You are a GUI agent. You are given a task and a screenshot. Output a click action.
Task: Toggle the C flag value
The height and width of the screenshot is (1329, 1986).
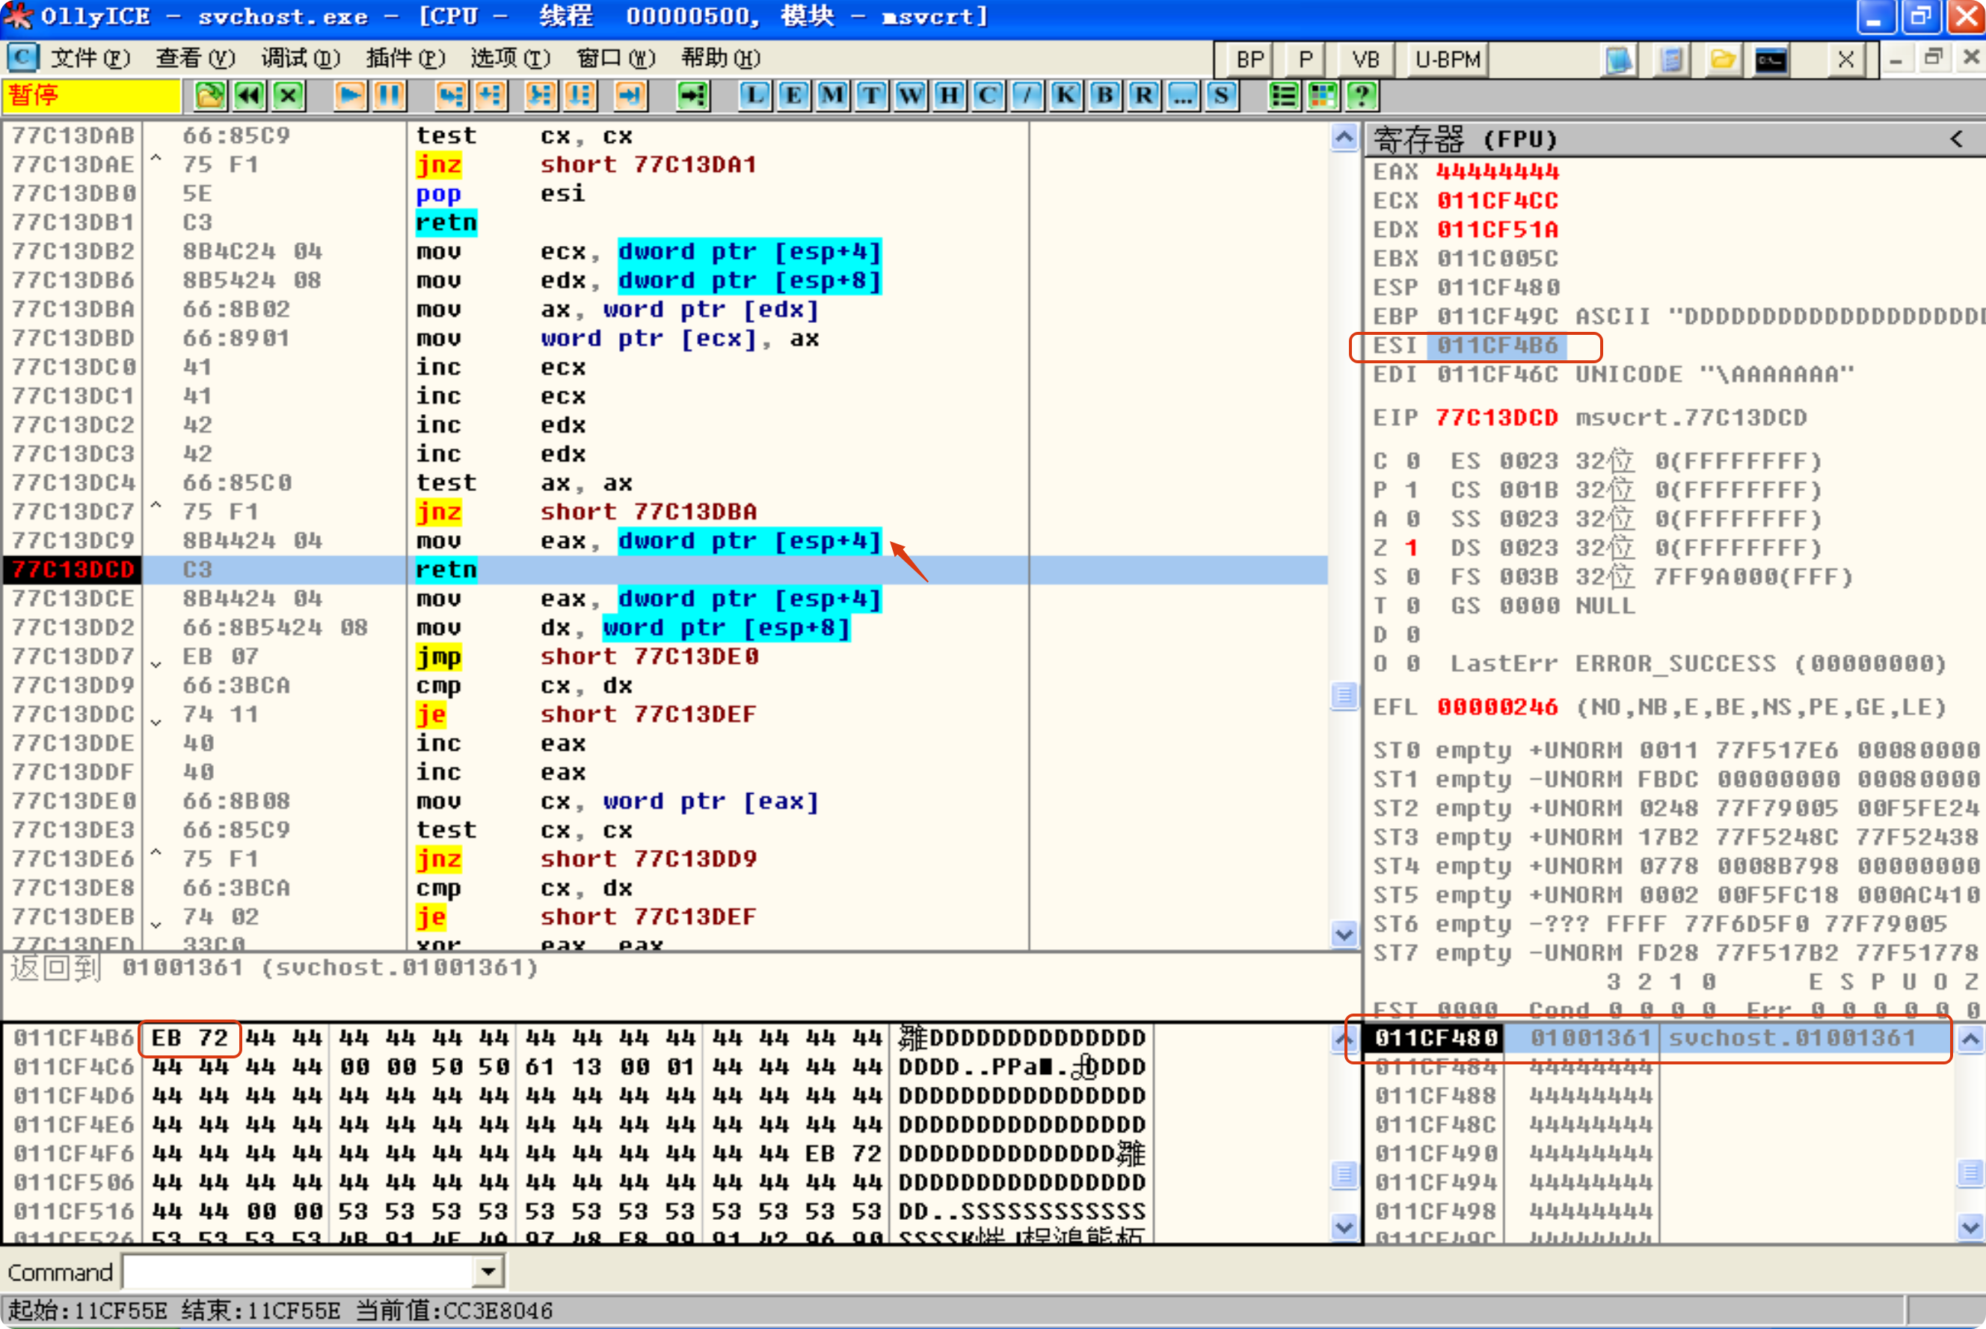(x=1411, y=461)
